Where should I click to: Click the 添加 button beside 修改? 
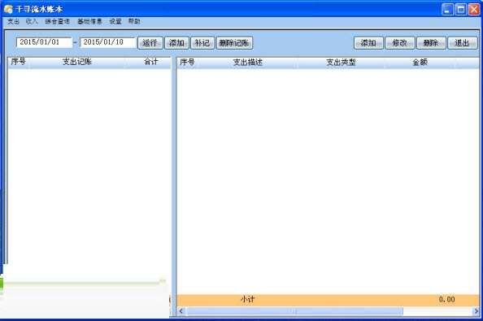click(x=368, y=43)
